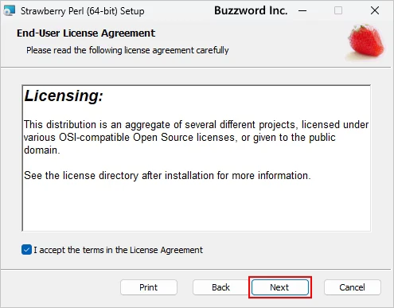This screenshot has height=308, width=394.
Task: Go Back to the previous setup step
Action: pos(220,287)
